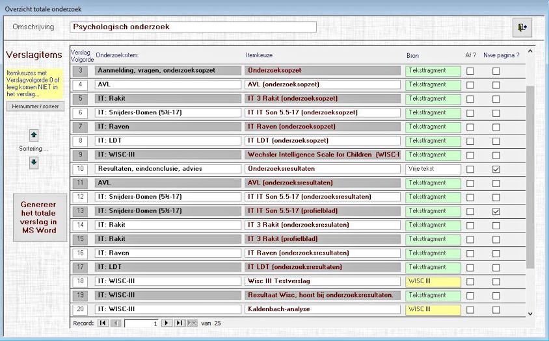Open Onderzoeksitem field for row 8 IT: LDT
The width and height of the screenshot is (549, 341).
point(168,141)
